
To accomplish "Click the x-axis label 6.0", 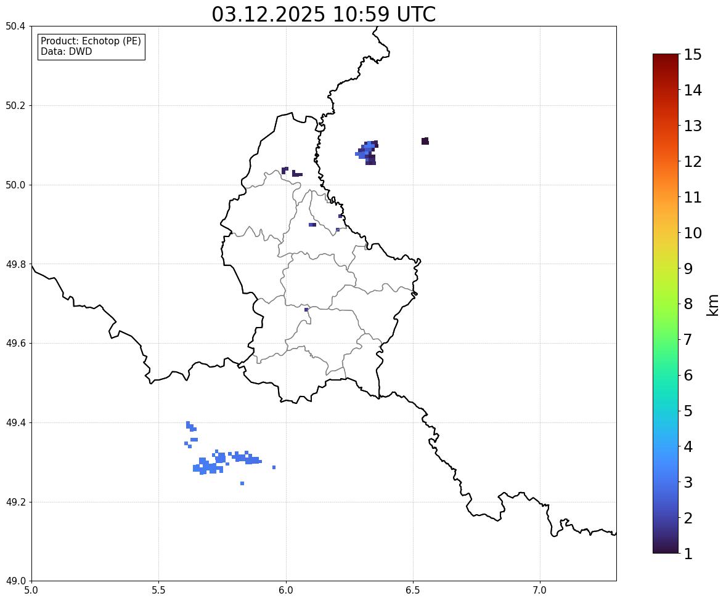I will click(x=286, y=591).
